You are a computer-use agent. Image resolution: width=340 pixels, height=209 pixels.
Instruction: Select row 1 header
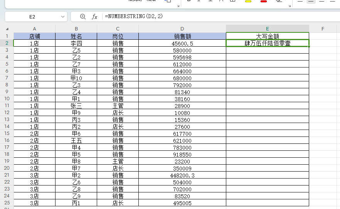pyautogui.click(x=7, y=36)
